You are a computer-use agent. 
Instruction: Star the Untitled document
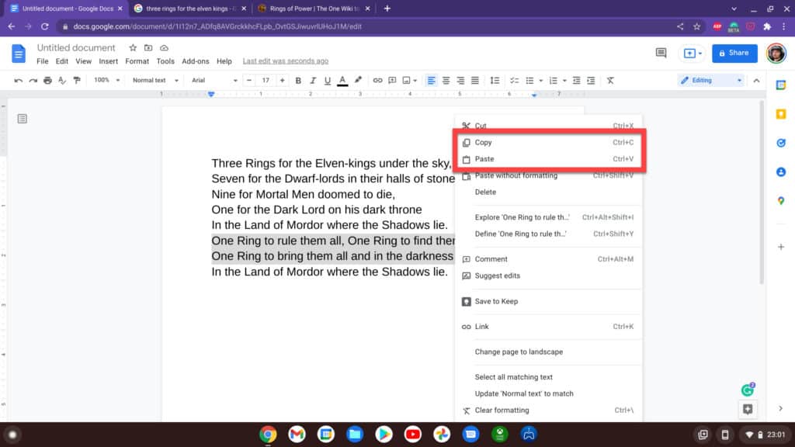(133, 48)
